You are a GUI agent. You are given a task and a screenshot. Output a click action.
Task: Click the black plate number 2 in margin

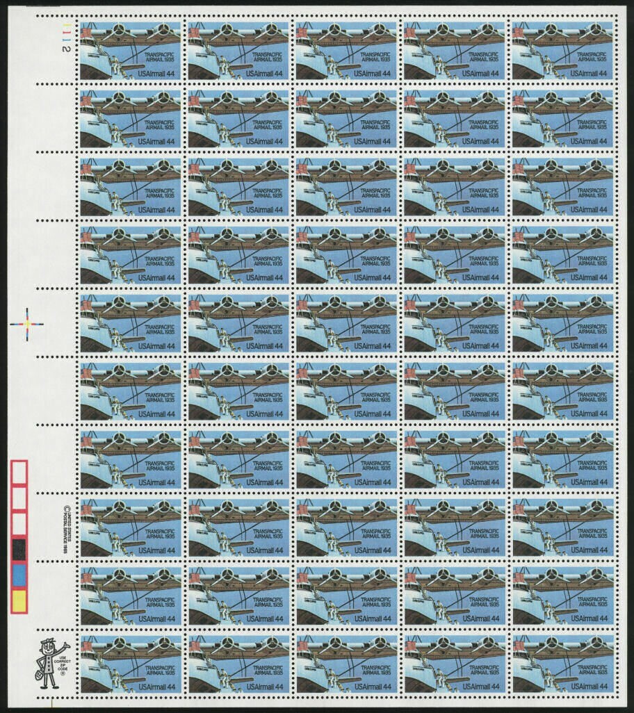tap(67, 49)
